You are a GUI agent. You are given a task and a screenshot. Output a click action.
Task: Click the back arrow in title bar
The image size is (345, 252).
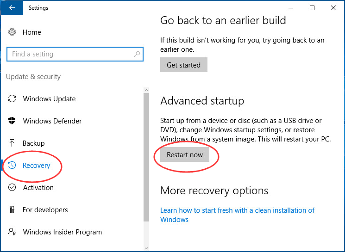tap(12, 8)
